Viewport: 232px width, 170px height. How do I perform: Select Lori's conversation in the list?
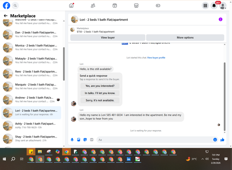(x=31, y=113)
